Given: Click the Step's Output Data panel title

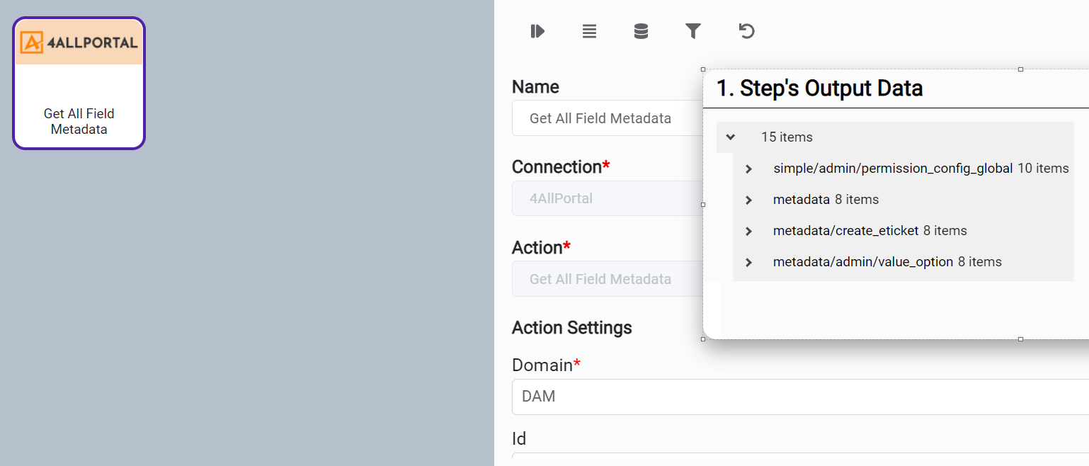Looking at the screenshot, I should (819, 89).
